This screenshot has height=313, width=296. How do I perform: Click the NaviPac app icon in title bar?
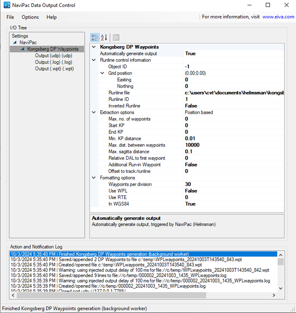tap(7, 5)
